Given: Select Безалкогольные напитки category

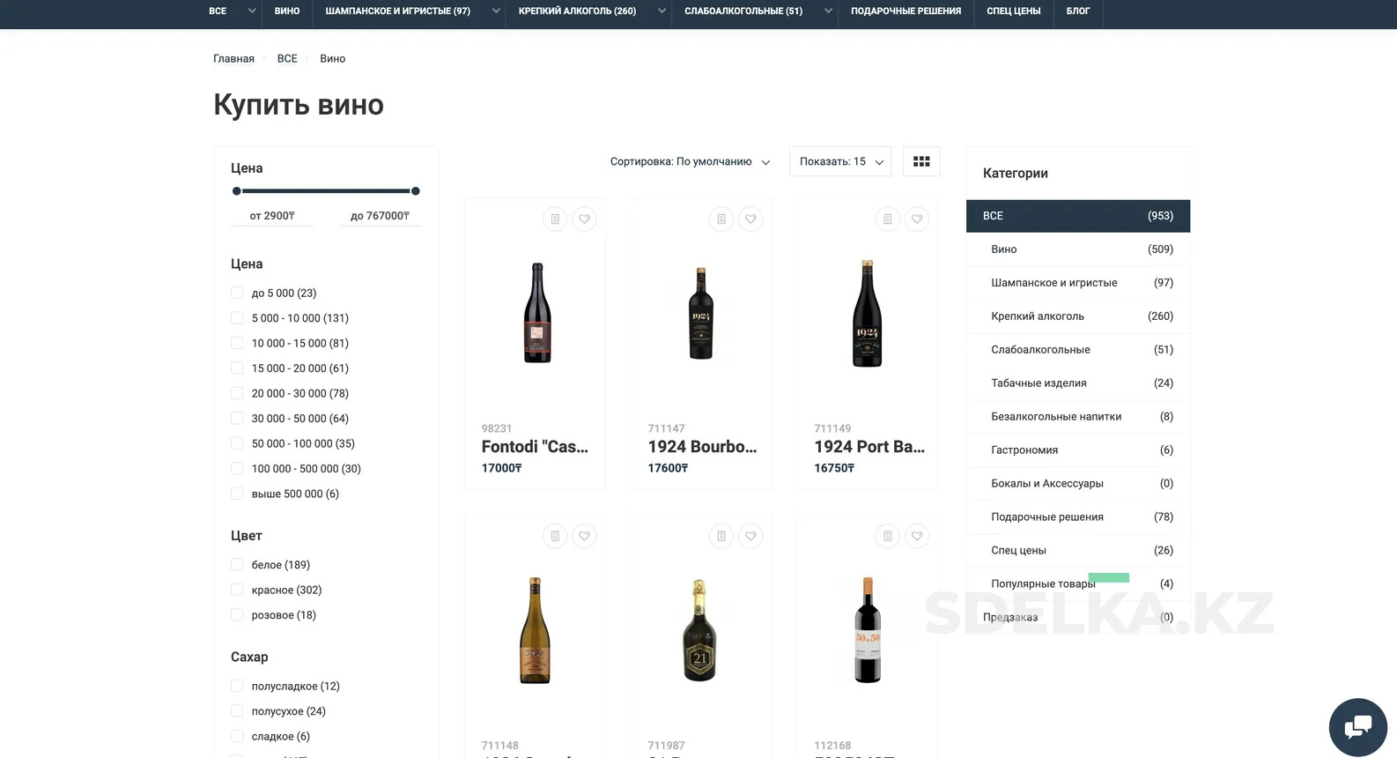Looking at the screenshot, I should tap(1078, 417).
